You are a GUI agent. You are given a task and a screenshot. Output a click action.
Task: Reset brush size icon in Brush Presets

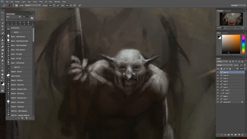(20, 17)
